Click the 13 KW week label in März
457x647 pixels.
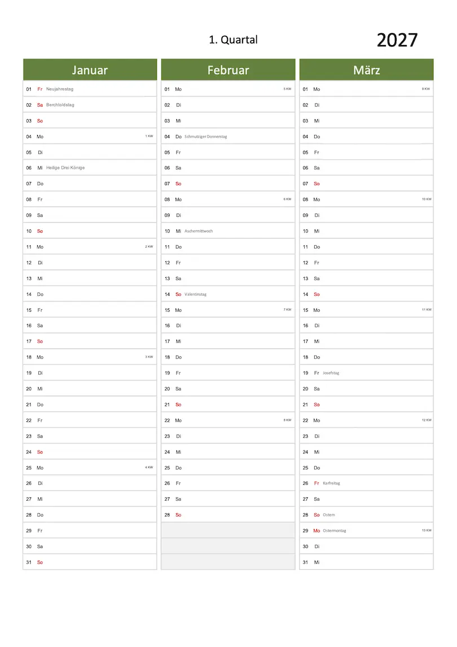click(x=427, y=530)
